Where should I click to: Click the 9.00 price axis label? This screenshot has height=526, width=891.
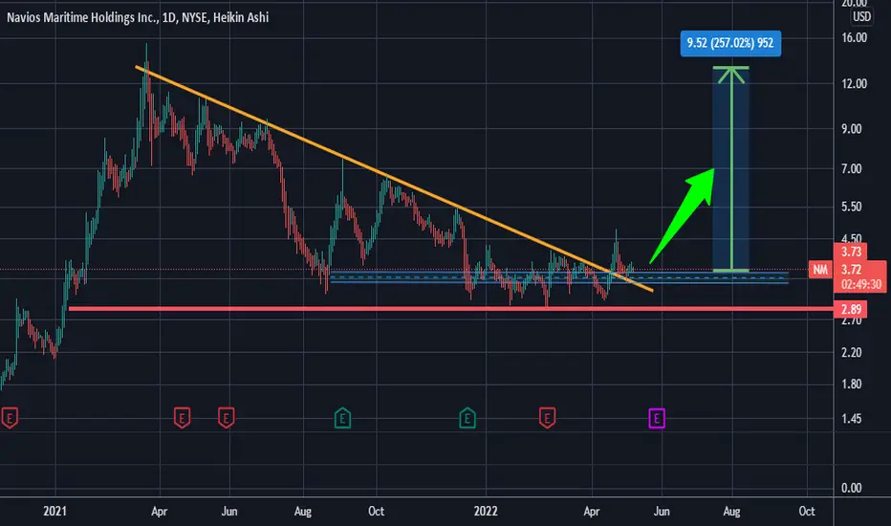(x=851, y=129)
